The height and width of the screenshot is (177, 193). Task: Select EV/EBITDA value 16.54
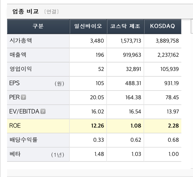pos(135,112)
